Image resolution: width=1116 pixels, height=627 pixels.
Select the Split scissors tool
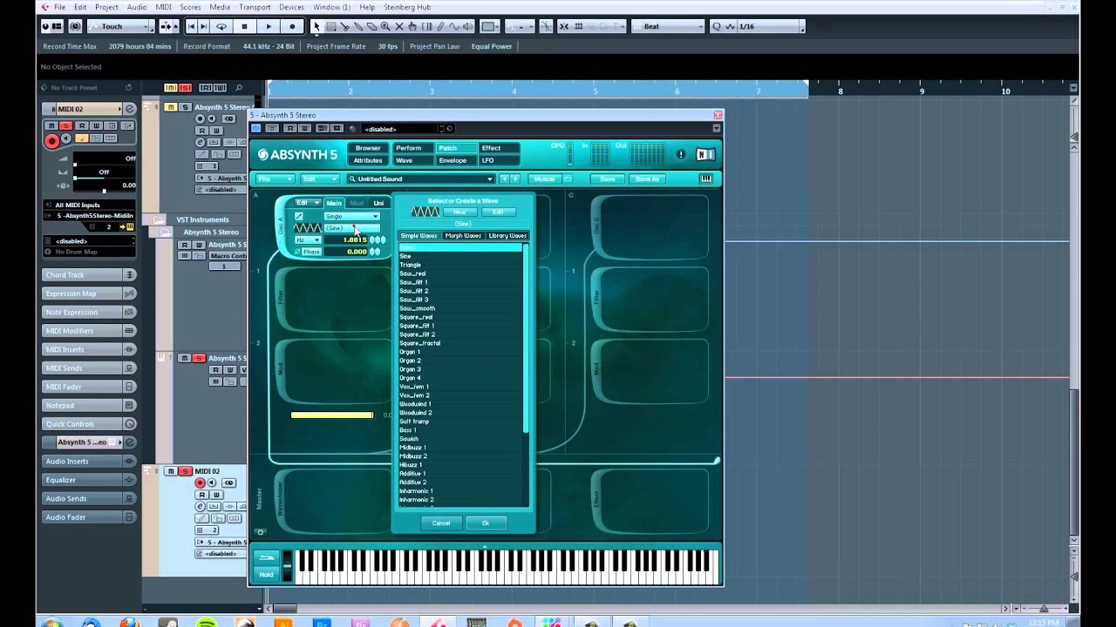tap(344, 27)
